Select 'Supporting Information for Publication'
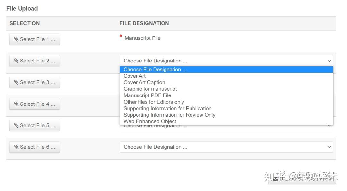This screenshot has width=347, height=191. tap(167, 108)
